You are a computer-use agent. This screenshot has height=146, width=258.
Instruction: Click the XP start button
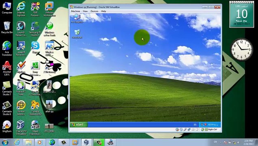click(x=79, y=125)
